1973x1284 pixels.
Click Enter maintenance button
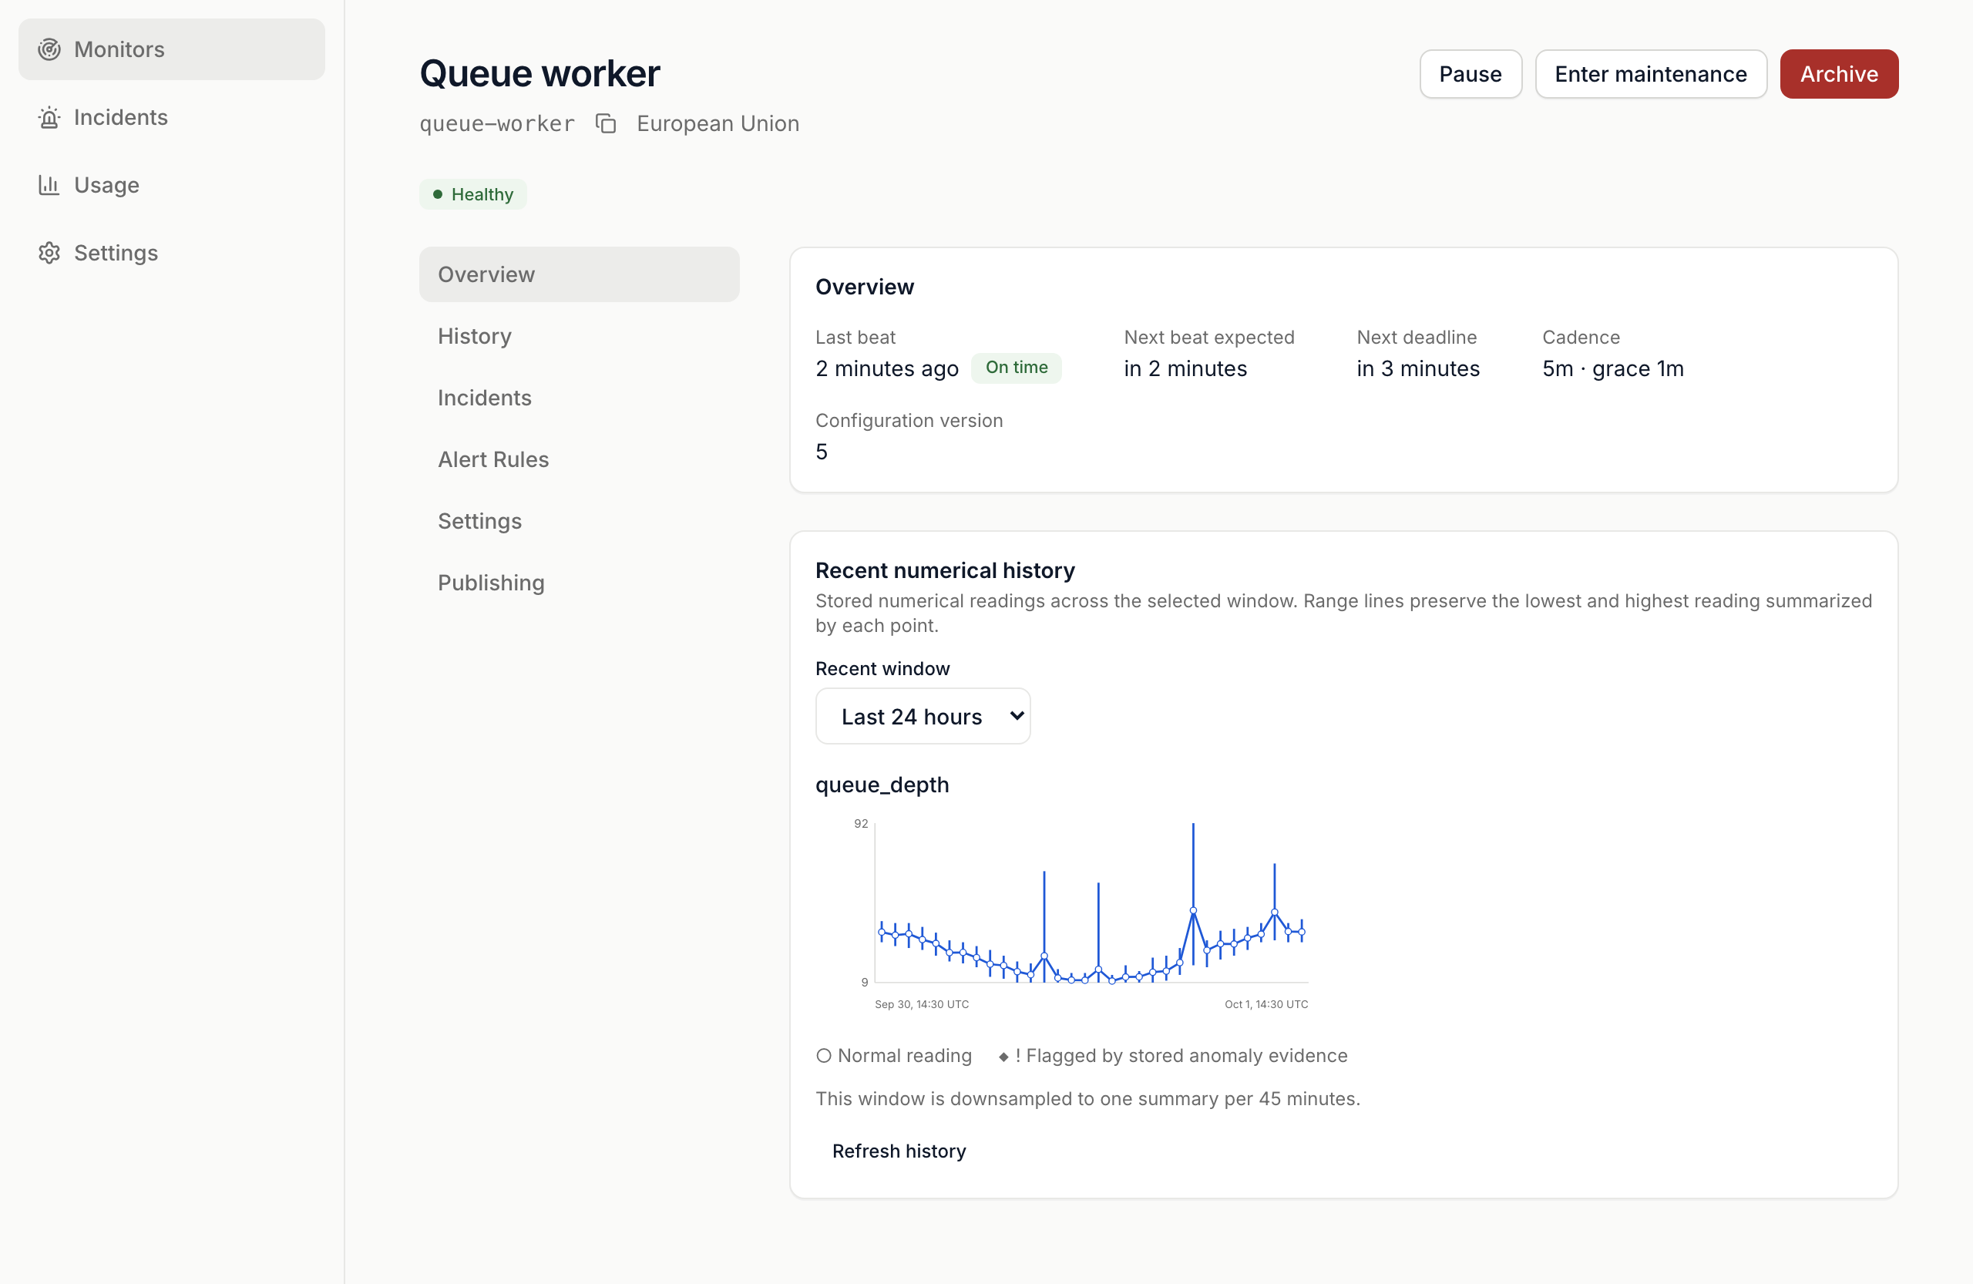coord(1651,74)
